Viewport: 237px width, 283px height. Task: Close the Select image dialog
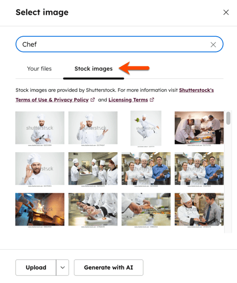[x=226, y=13]
